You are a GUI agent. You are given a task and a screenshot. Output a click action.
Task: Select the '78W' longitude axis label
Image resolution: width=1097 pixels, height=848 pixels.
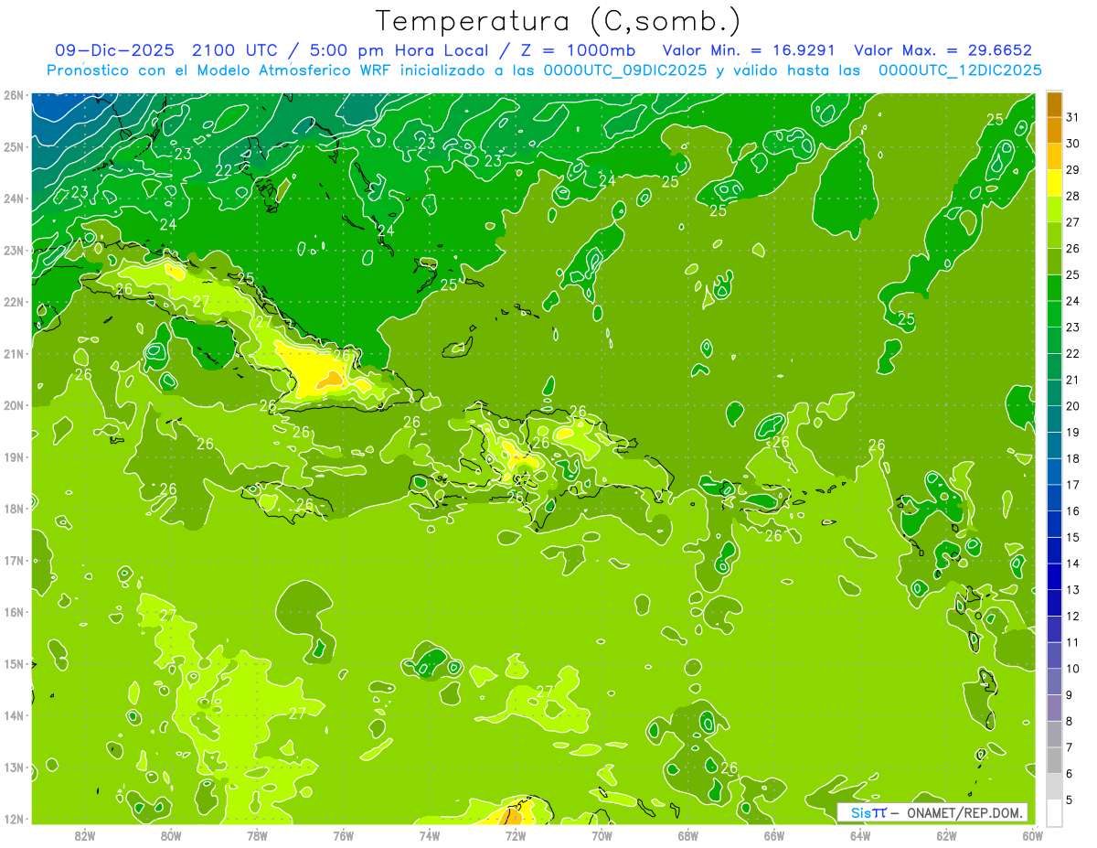click(257, 835)
